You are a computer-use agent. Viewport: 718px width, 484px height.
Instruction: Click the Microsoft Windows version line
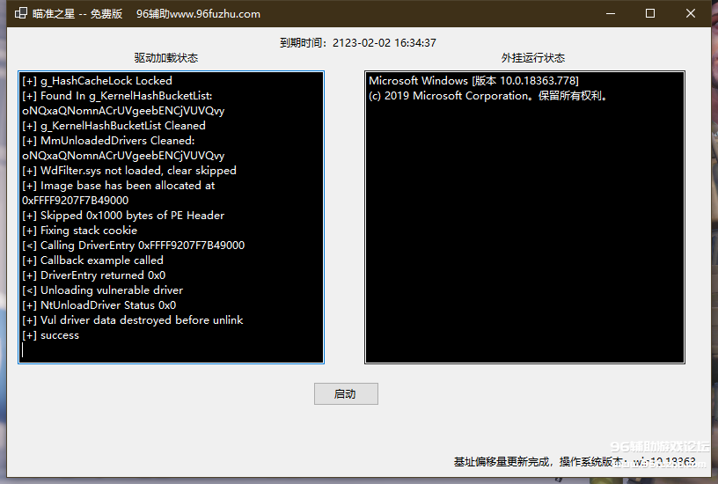(473, 81)
